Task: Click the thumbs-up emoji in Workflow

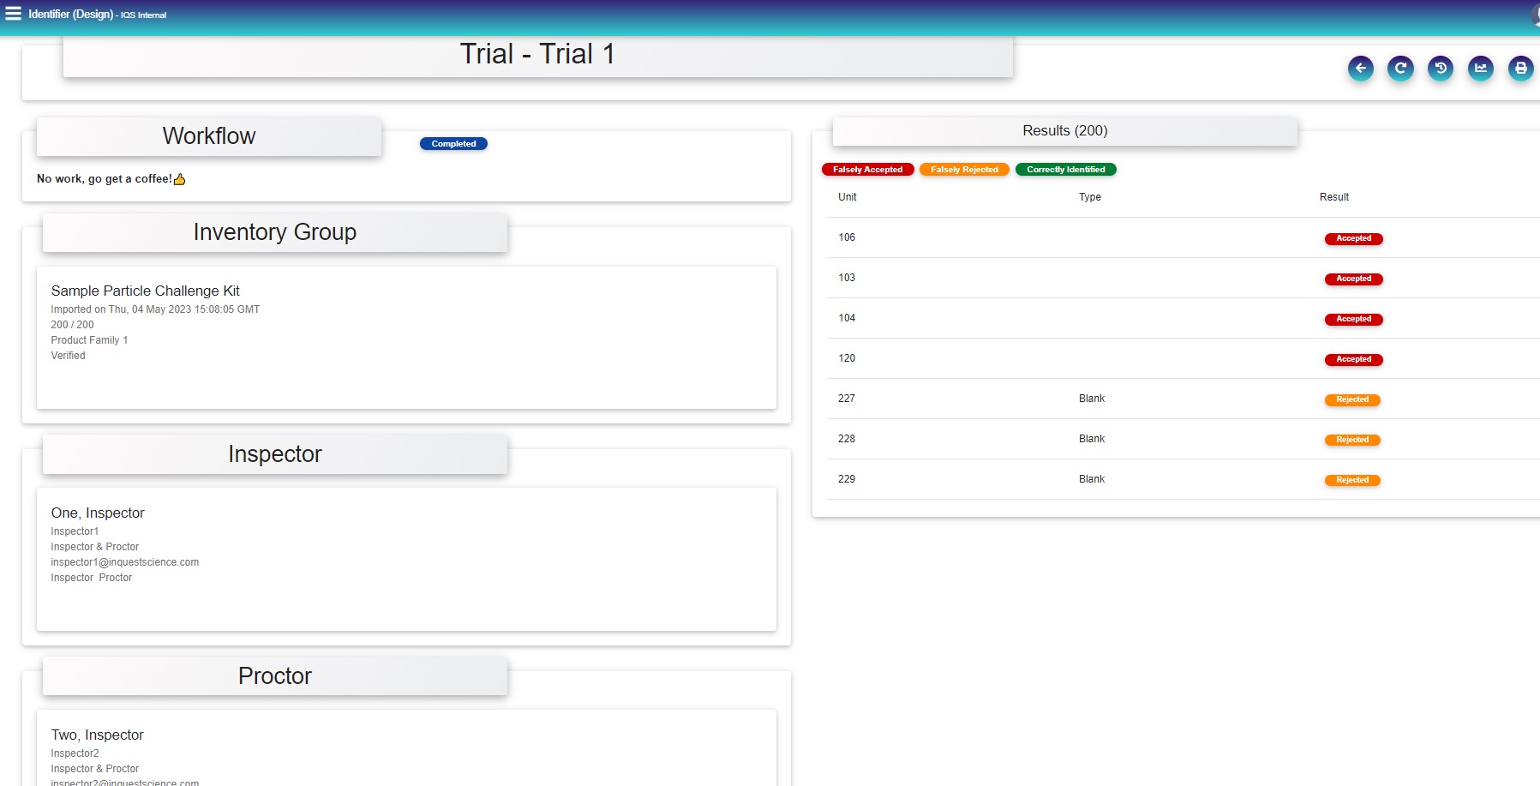Action: tap(179, 179)
